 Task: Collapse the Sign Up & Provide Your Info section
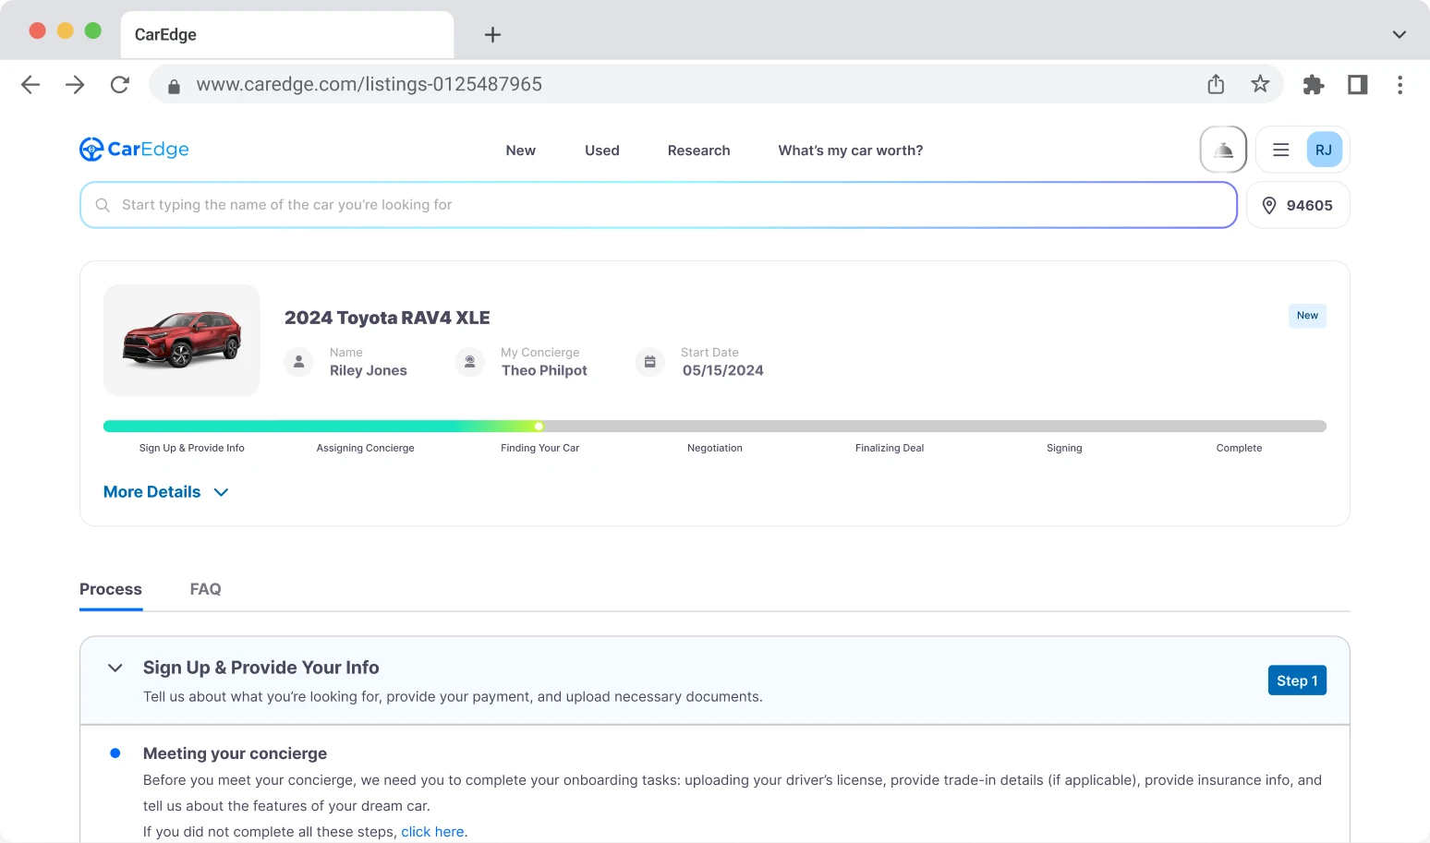point(115,668)
